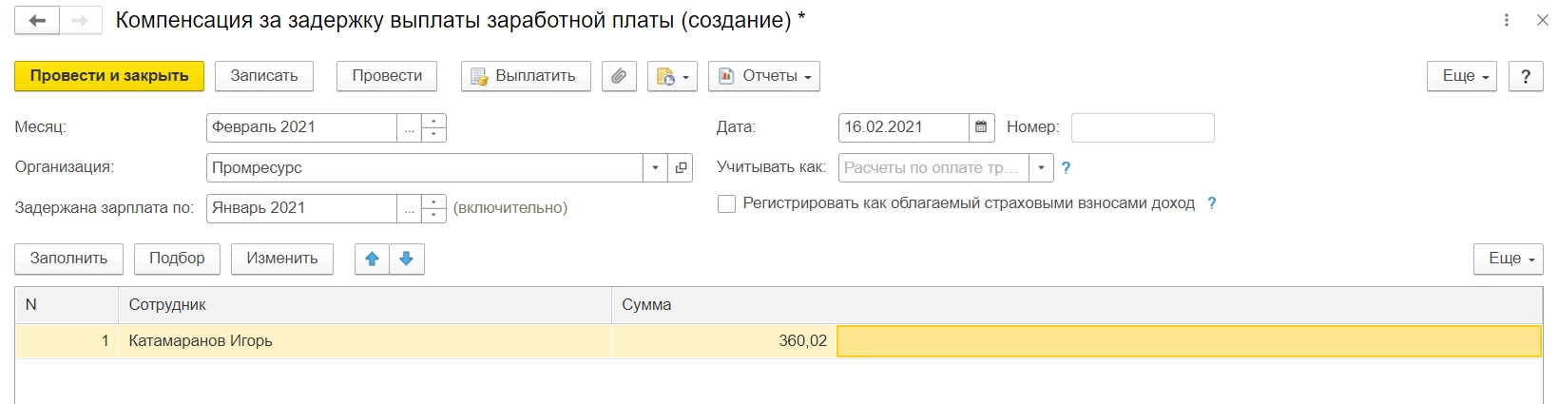Click the Заполнить button
Image resolution: width=1558 pixels, height=404 pixels.
[x=69, y=259]
